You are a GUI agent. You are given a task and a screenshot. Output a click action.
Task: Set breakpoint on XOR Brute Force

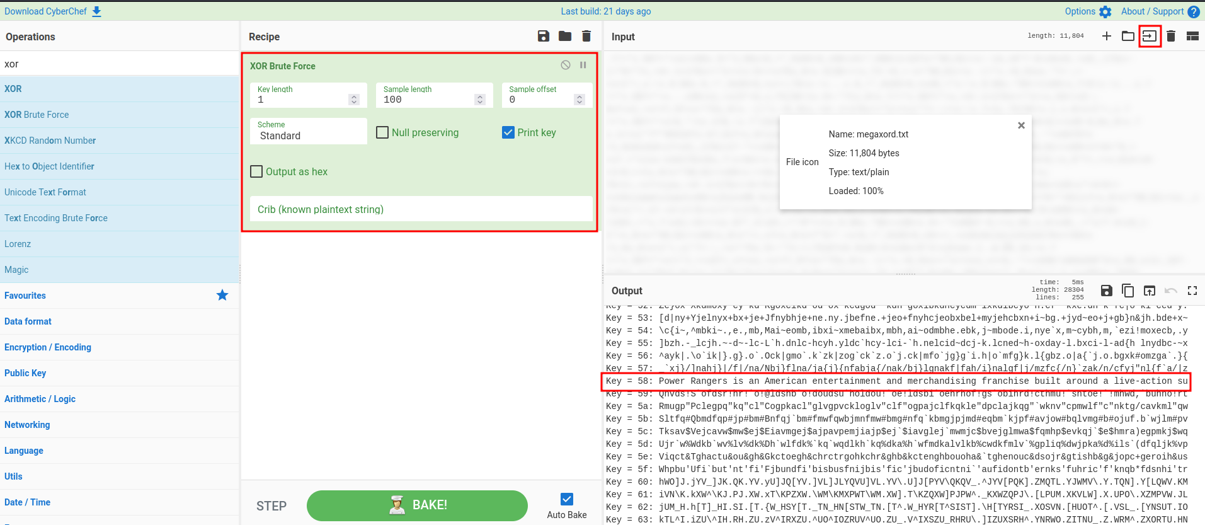pyautogui.click(x=583, y=65)
